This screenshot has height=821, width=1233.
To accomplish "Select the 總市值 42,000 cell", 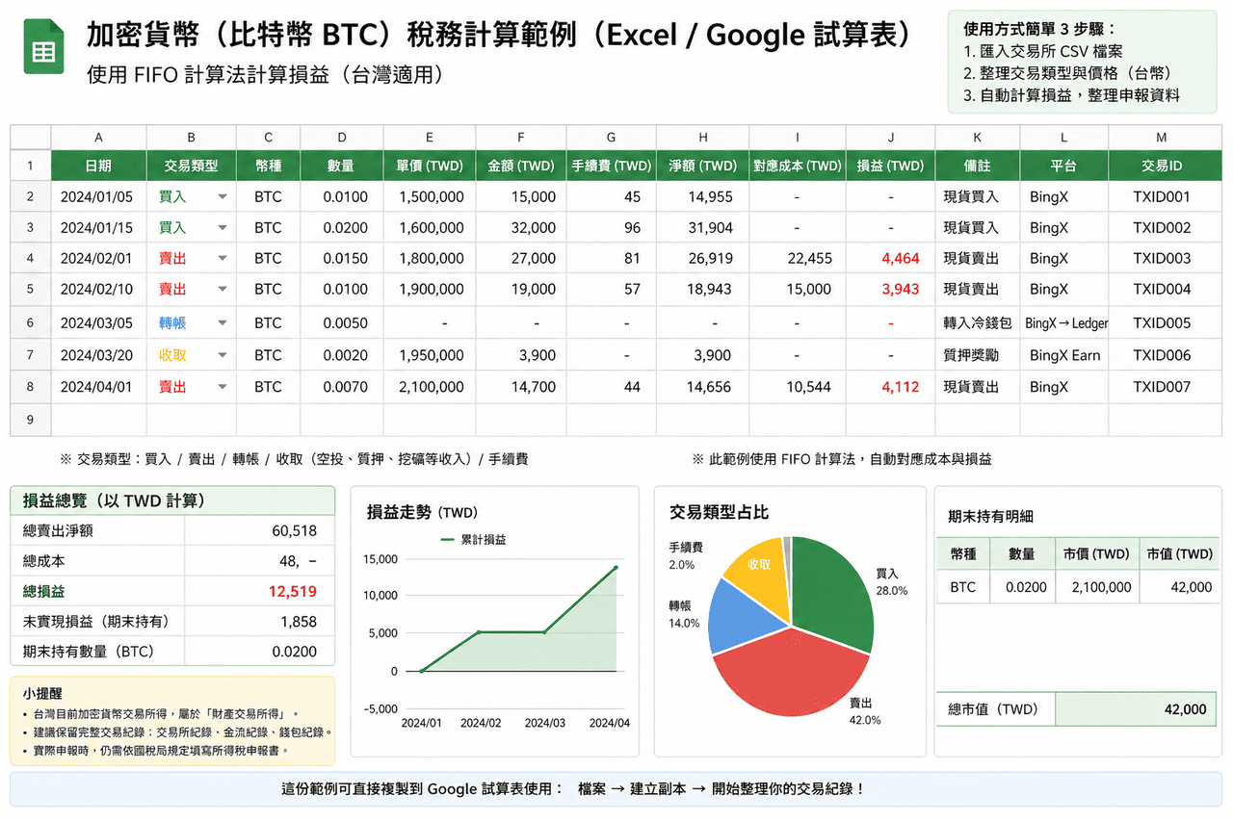I will pyautogui.click(x=1137, y=709).
